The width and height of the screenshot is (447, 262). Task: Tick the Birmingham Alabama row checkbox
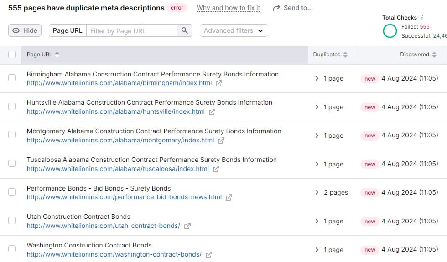click(12, 78)
